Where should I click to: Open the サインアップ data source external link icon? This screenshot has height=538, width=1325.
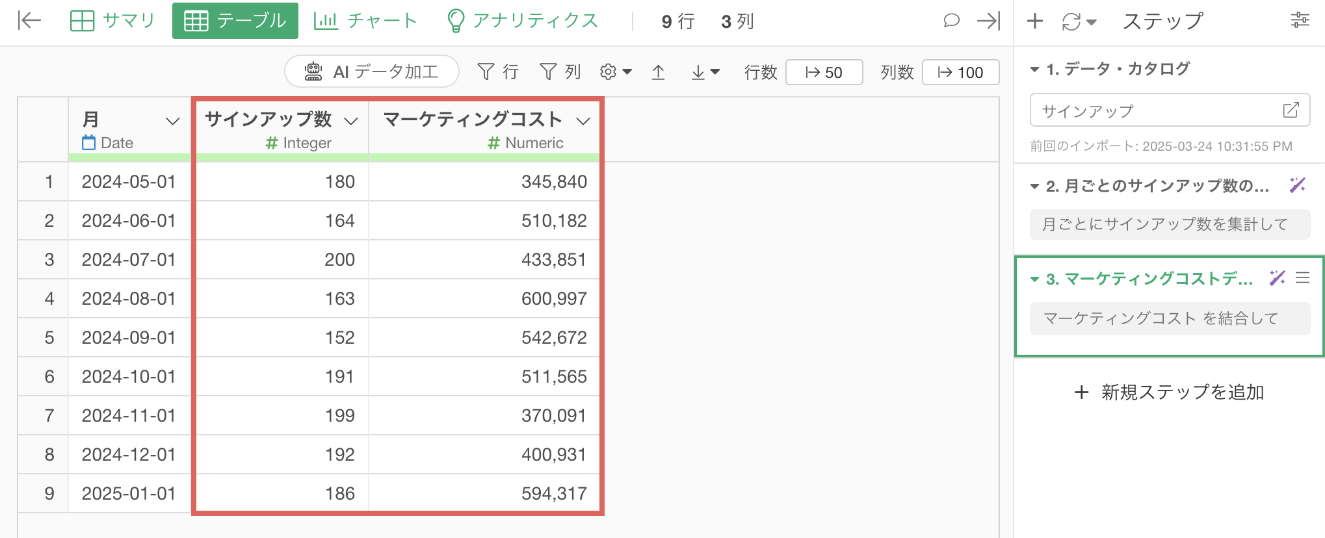point(1291,110)
